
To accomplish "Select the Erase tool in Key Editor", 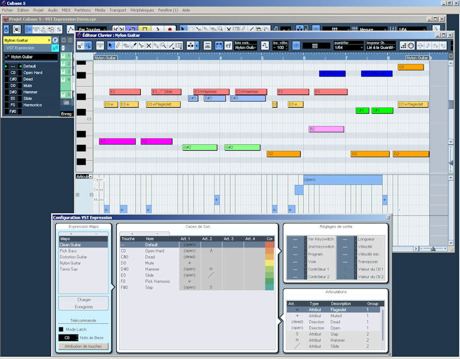I will pos(126,45).
